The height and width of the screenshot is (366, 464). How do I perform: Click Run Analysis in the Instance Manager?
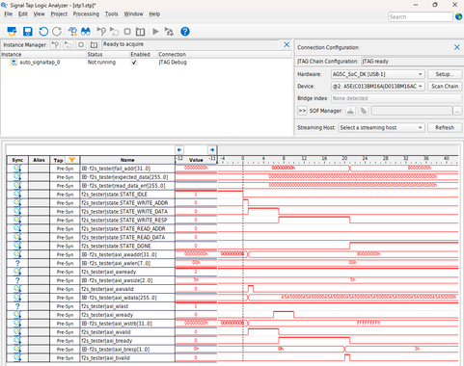(x=55, y=44)
